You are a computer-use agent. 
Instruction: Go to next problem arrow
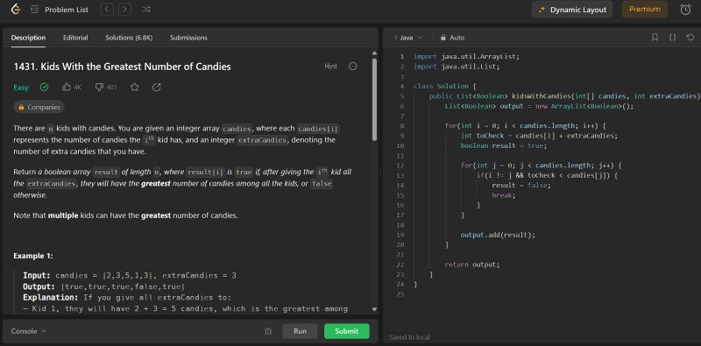tap(124, 10)
